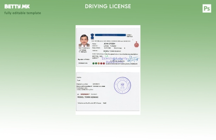Select the MODEL TOWN REWARI address on the front
The image size is (216, 140).
(x=112, y=51)
